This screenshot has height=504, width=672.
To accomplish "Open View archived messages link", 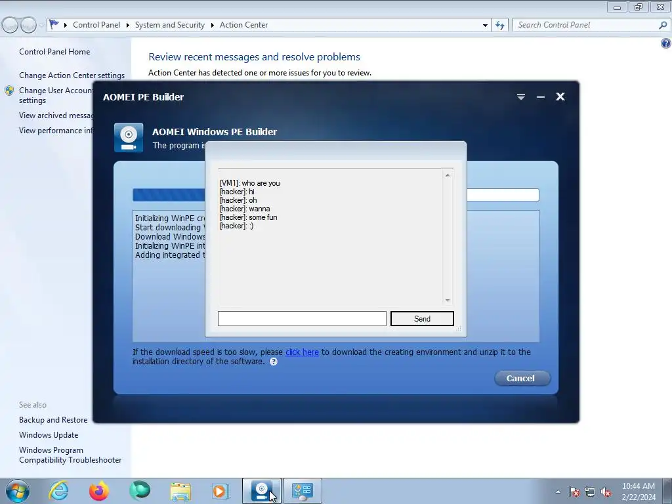I will (56, 115).
